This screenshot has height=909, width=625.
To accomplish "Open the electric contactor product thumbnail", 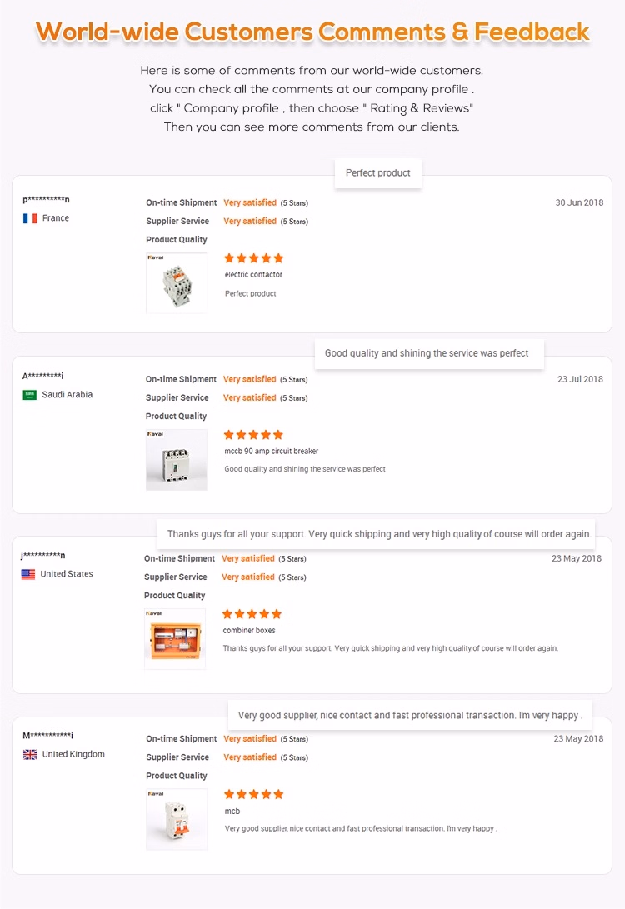I will click(177, 283).
